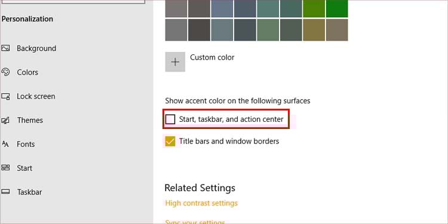448x224 pixels.
Task: Open the Lock screen settings page
Action: [x=36, y=96]
